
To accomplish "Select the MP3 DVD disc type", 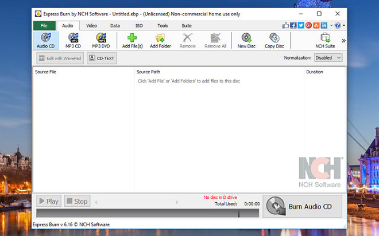I will pyautogui.click(x=101, y=41).
